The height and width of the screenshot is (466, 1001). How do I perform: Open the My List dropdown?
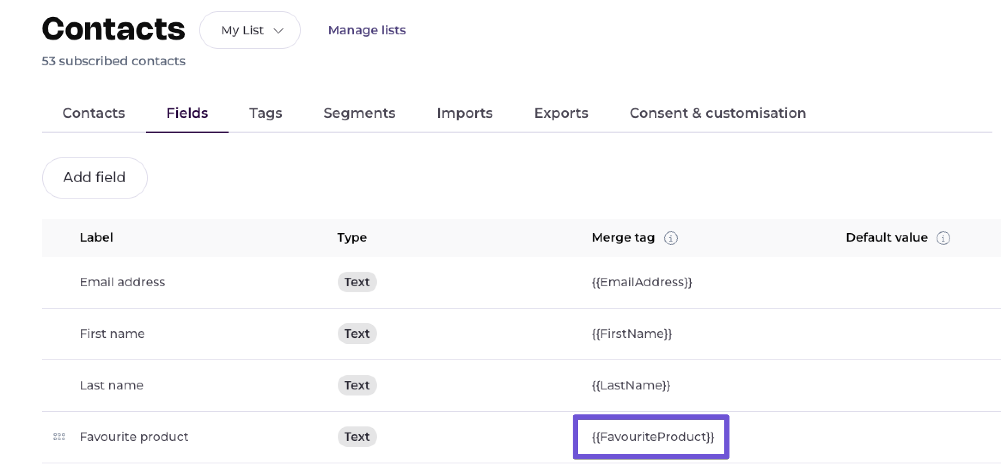pyautogui.click(x=250, y=30)
